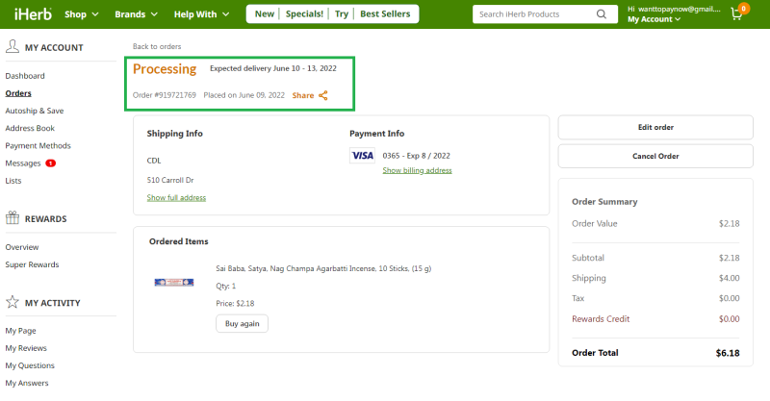The image size is (770, 401).
Task: Click the share icon next to Share
Action: click(323, 95)
